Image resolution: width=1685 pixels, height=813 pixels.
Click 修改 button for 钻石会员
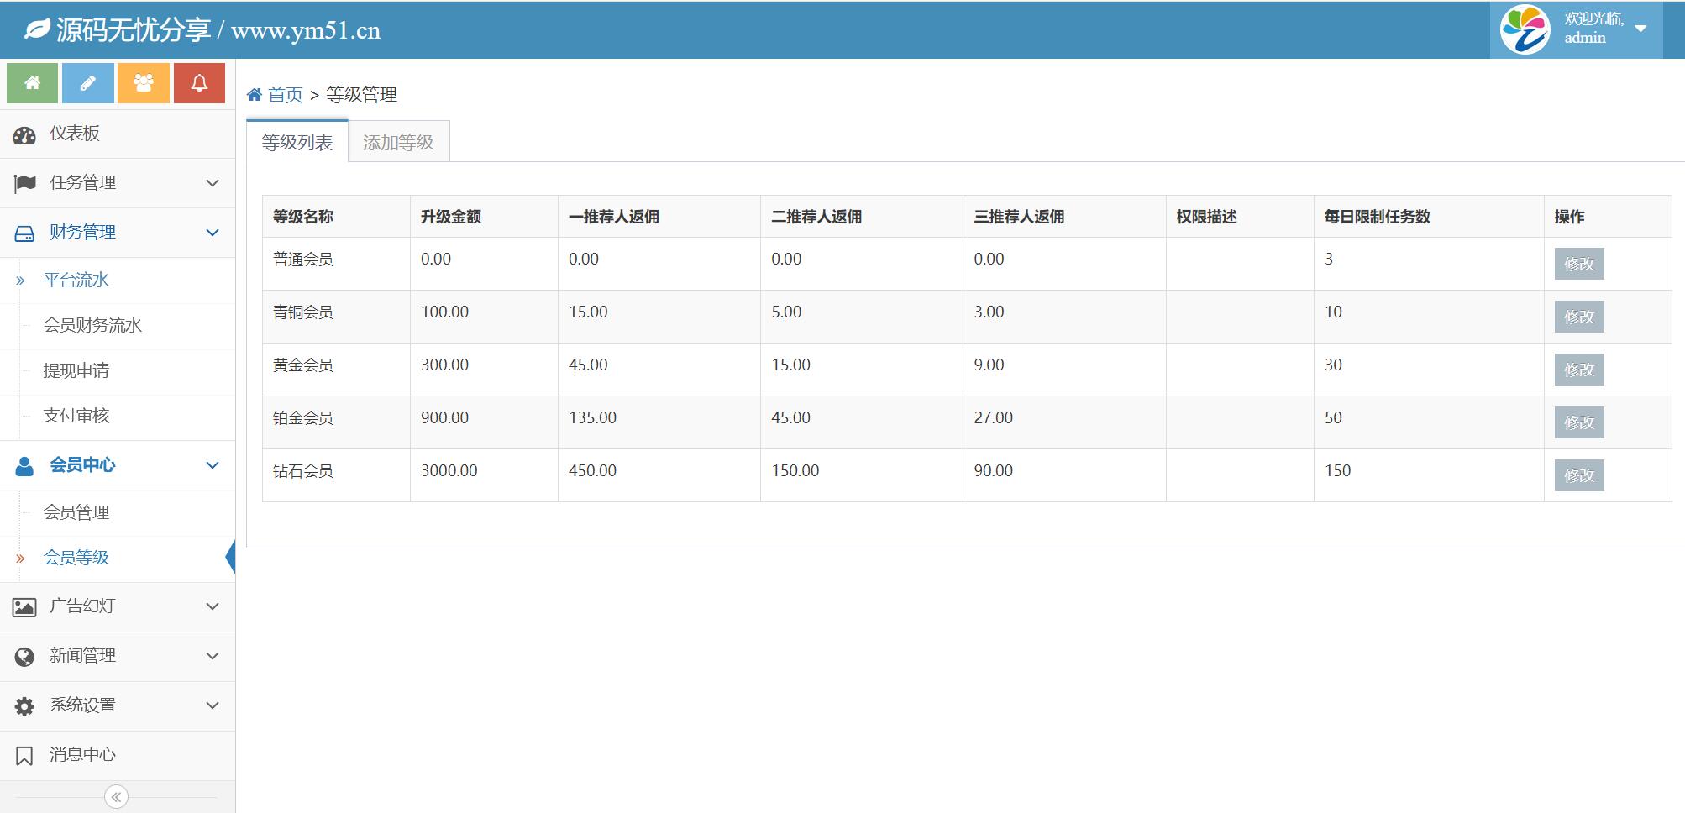point(1578,475)
